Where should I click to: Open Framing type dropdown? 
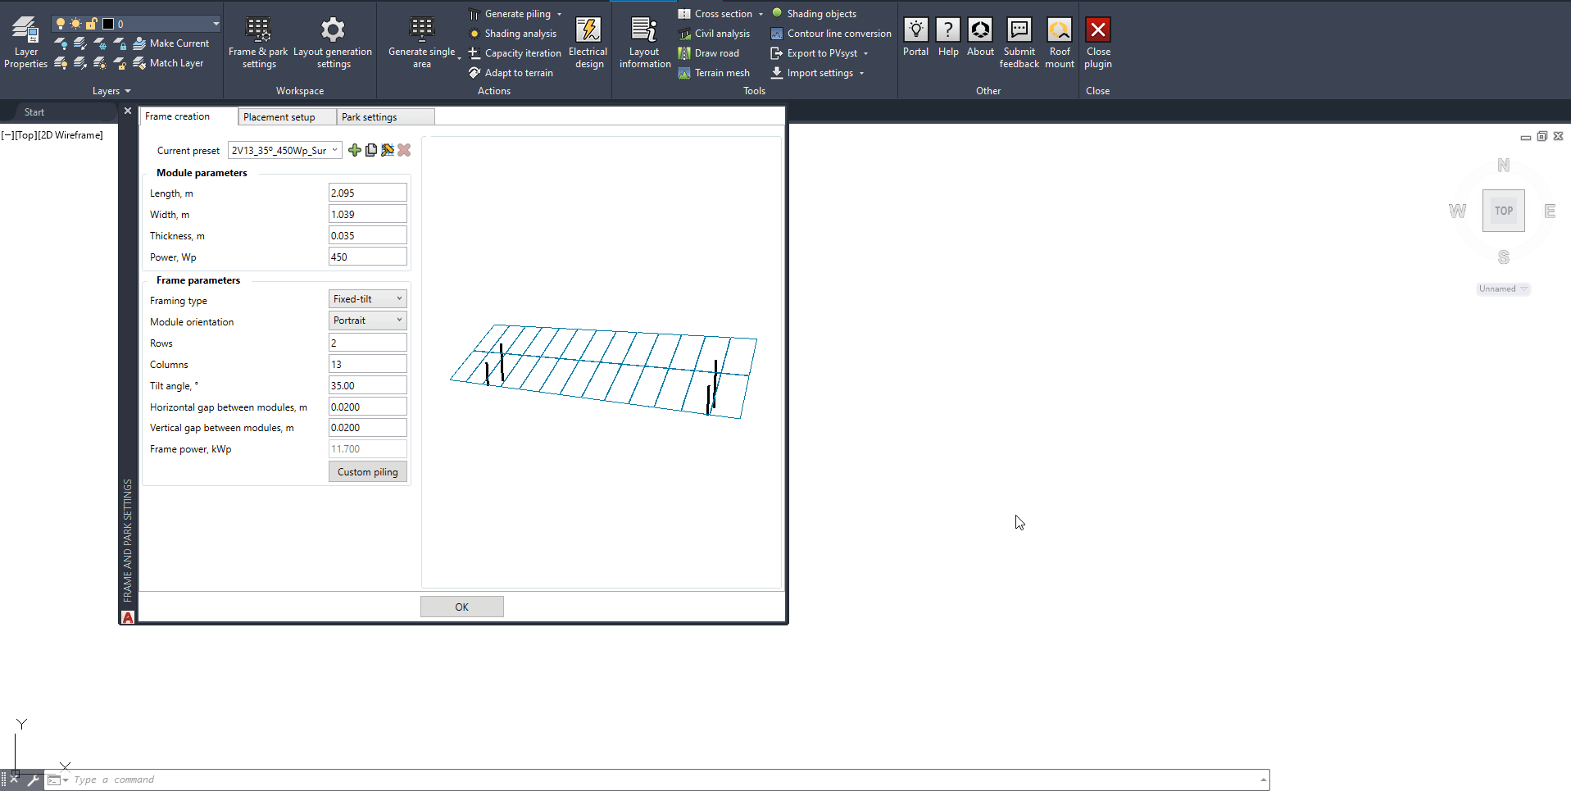click(x=368, y=299)
